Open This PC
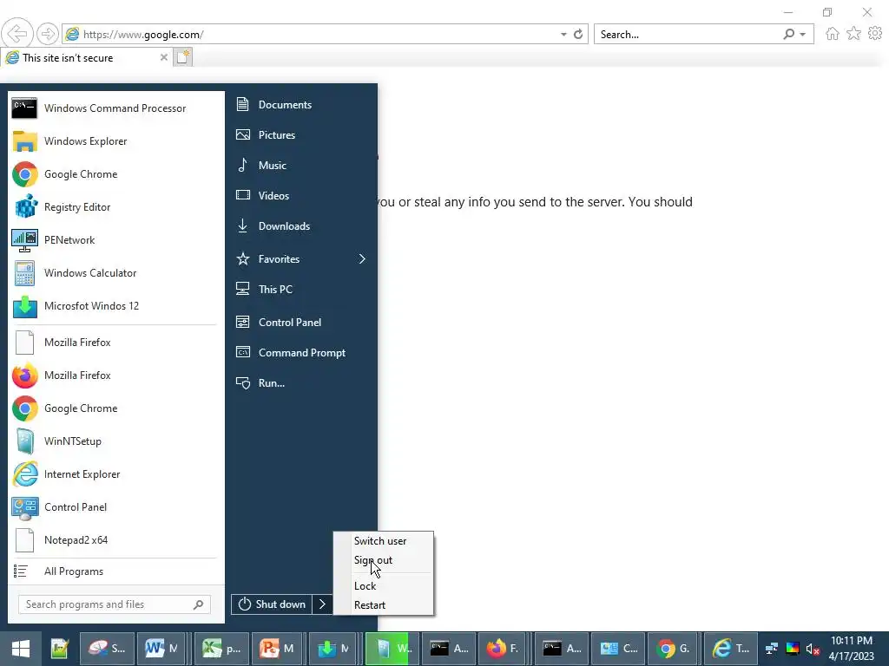889x666 pixels. [x=301, y=290]
